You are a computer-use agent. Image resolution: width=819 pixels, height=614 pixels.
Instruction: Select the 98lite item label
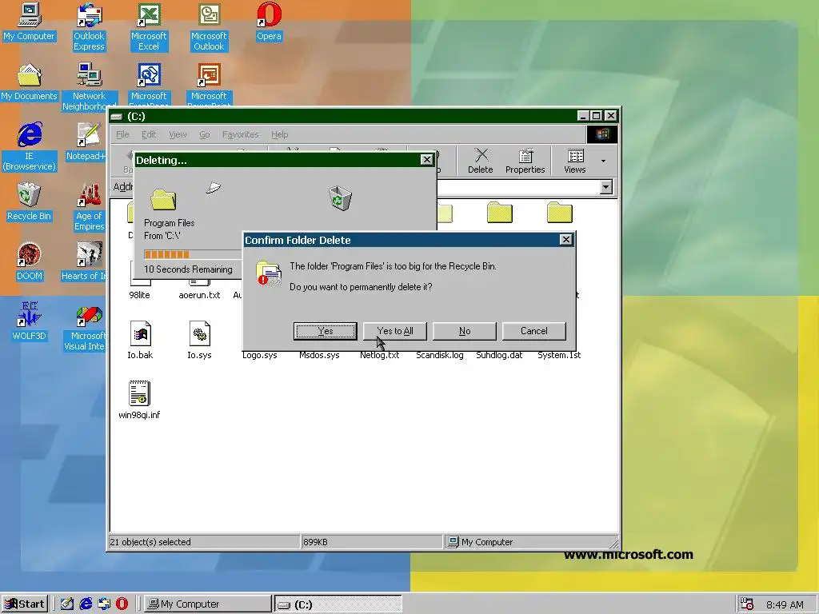[139, 295]
